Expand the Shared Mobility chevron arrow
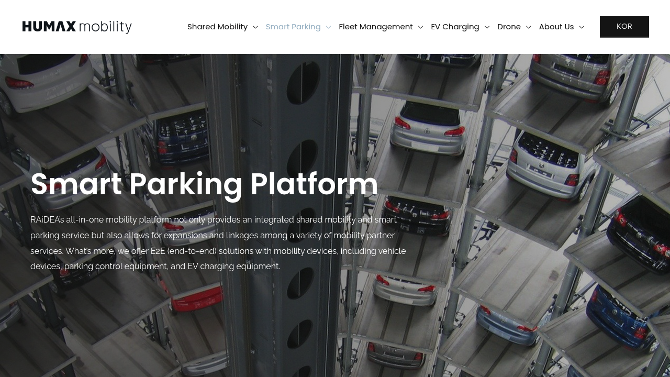 (x=255, y=27)
